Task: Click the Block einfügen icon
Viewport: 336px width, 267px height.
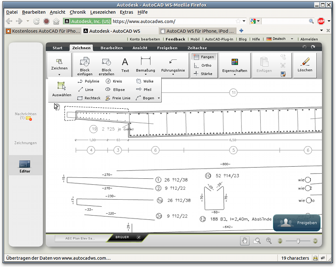Action: pyautogui.click(x=85, y=62)
